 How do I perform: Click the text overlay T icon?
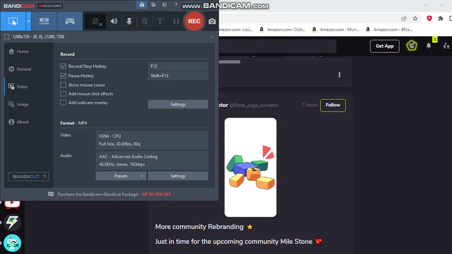click(160, 21)
